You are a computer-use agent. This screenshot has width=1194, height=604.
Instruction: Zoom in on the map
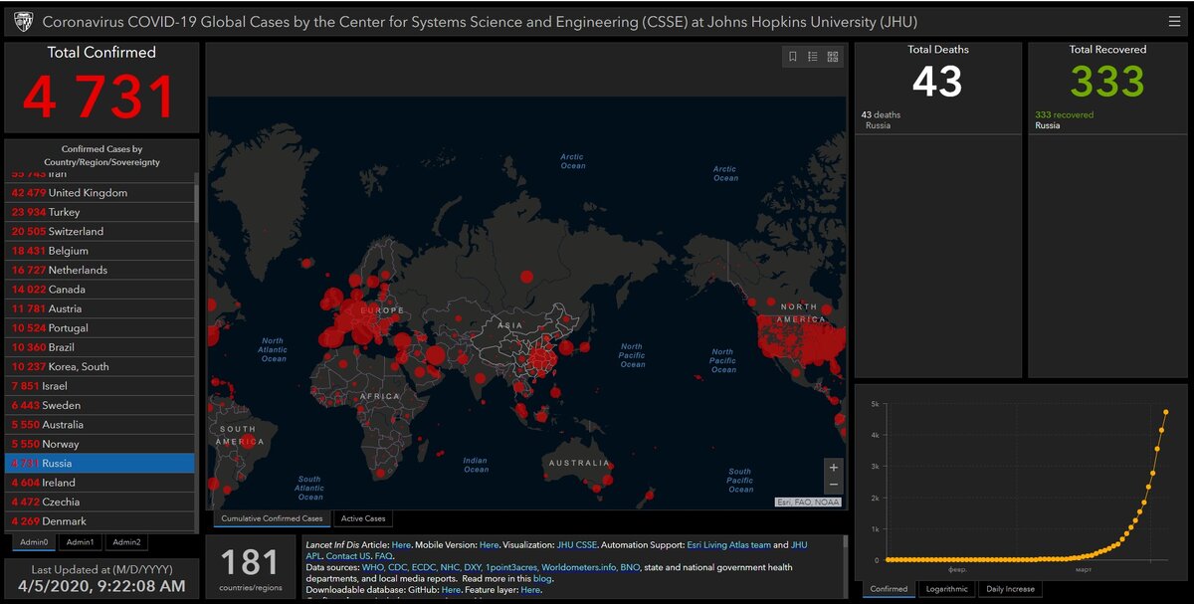834,467
